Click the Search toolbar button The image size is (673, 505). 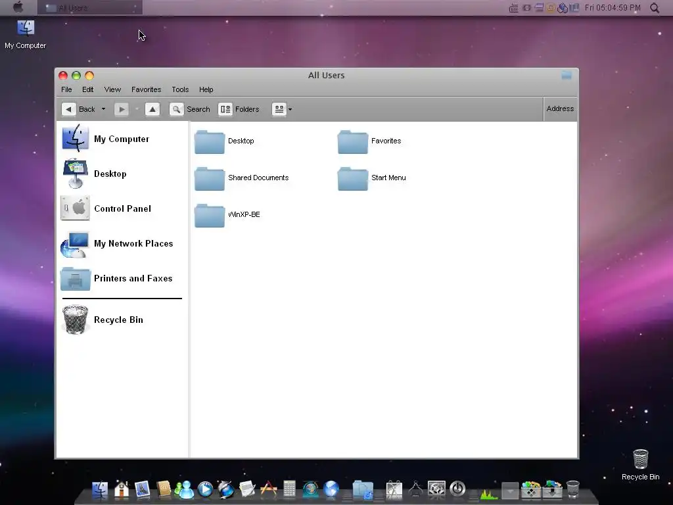(x=190, y=109)
